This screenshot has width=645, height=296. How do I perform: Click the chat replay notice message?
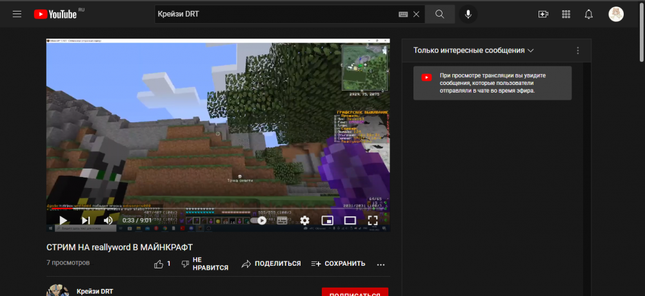pos(492,83)
